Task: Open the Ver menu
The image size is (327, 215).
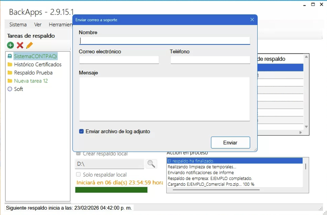Action: tap(38, 25)
